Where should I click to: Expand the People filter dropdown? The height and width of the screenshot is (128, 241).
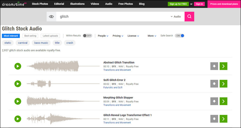(103, 36)
